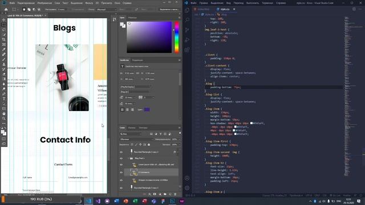The height and width of the screenshot is (205, 365).
Task: Select the Crop tool
Action: point(4,39)
